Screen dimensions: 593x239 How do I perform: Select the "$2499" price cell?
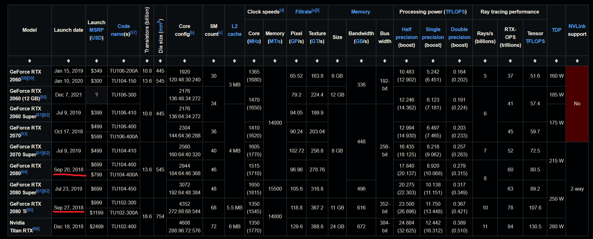[97, 227]
